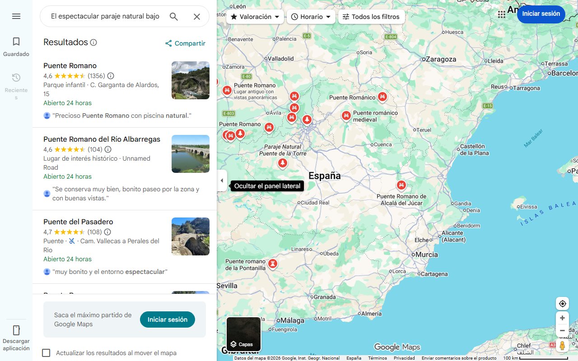Collapse the side panel with the arrow
The width and height of the screenshot is (578, 361).
tap(222, 180)
